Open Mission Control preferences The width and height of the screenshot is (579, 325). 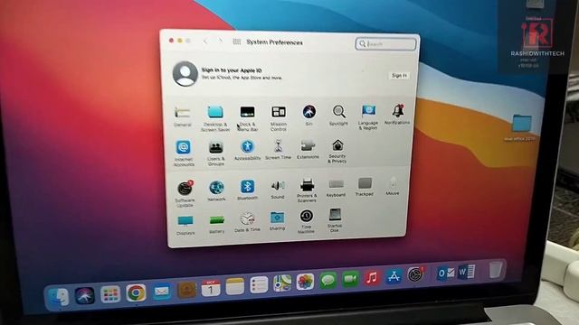tap(279, 112)
